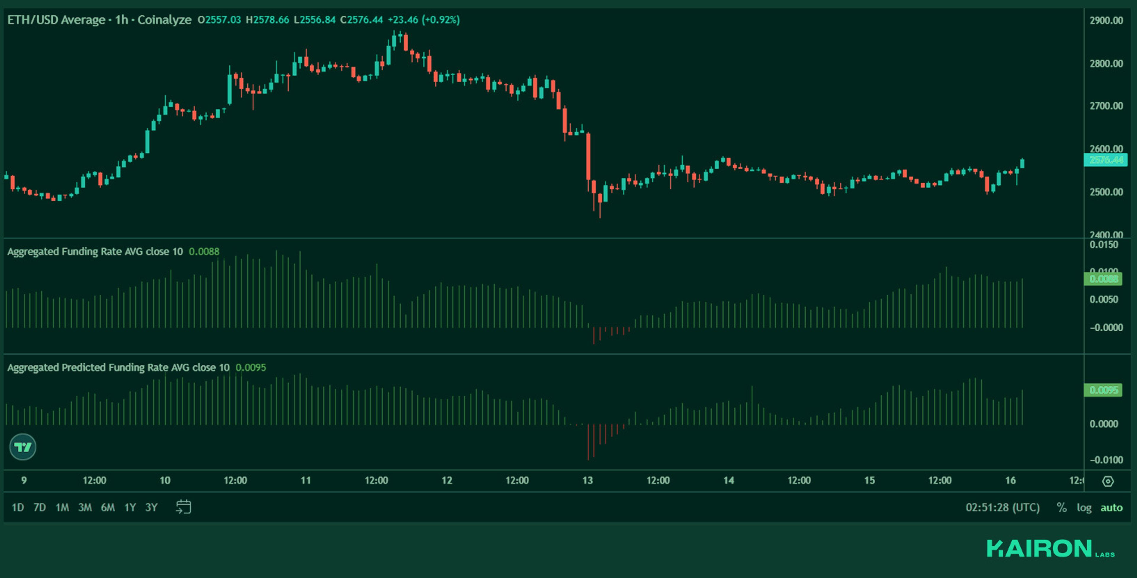Select the 3Y time range
This screenshot has height=578, width=1137.
tap(151, 507)
